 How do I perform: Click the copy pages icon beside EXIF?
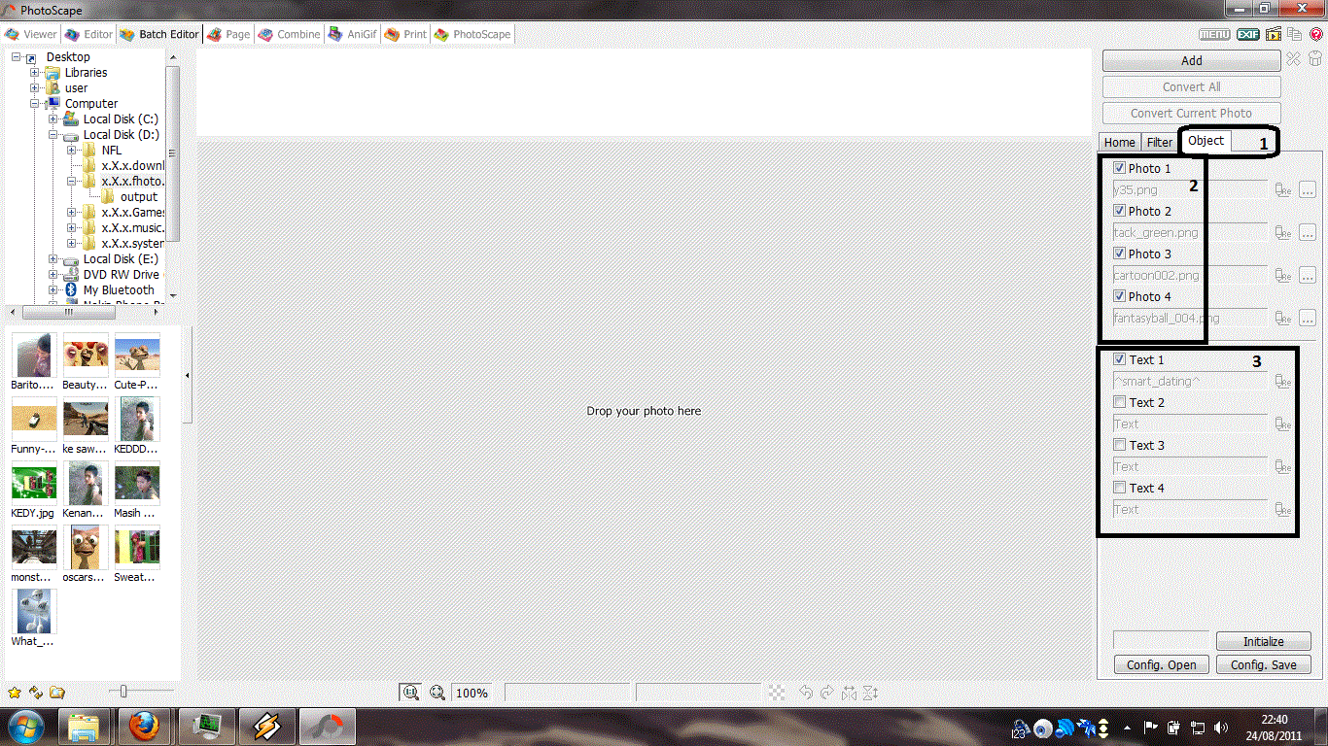coord(1295,34)
